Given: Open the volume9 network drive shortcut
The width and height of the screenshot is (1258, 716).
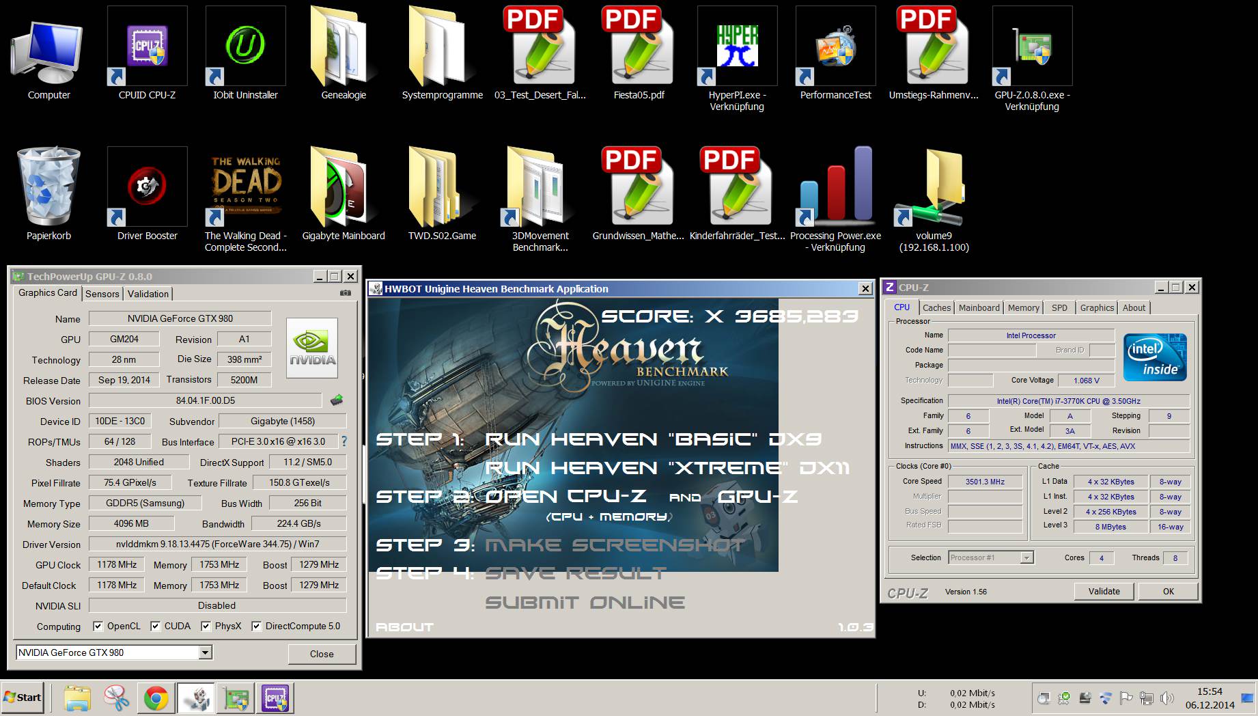Looking at the screenshot, I should (934, 199).
